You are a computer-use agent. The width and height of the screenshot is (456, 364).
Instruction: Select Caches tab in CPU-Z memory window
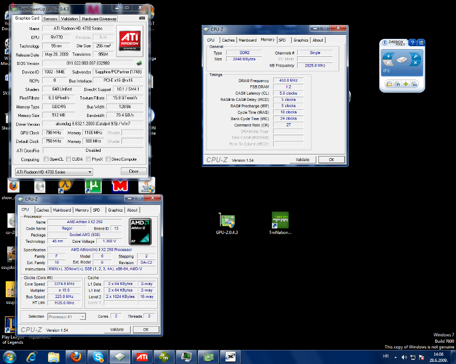coord(228,40)
